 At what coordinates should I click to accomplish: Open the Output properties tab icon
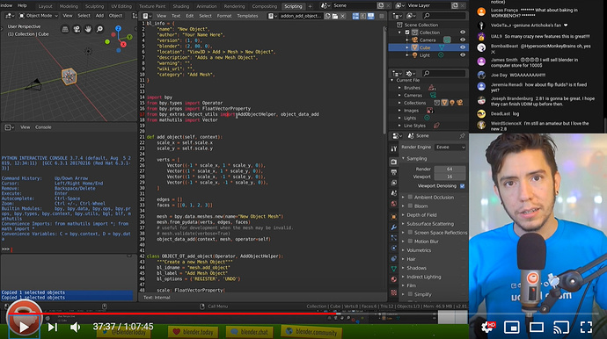coord(394,172)
